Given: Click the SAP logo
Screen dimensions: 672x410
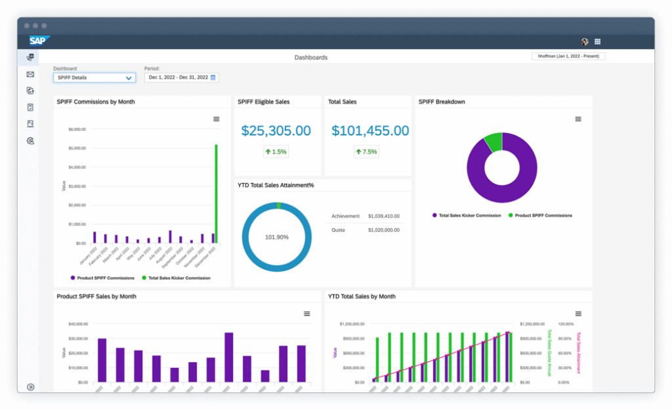Looking at the screenshot, I should coord(39,41).
